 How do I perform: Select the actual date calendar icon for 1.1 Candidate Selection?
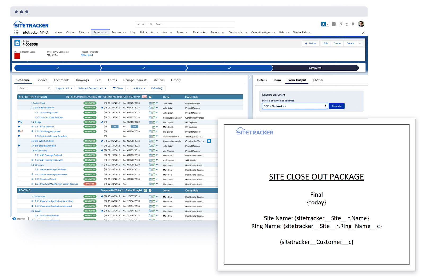click(x=154, y=108)
